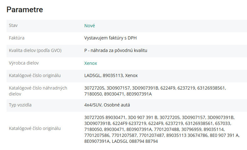The image size is (247, 150).
Task: Select the value LAD5GL, 89035113, Xenox
Action: click(x=111, y=76)
